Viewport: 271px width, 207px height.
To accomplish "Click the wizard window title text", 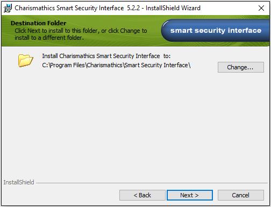I will (x=108, y=8).
